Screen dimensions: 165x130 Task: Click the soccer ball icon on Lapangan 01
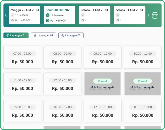click(8, 35)
